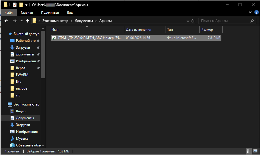Image resolution: width=260 pixels, height=155 pixels.
Task: Open Explorer help question mark icon
Action: click(256, 12)
